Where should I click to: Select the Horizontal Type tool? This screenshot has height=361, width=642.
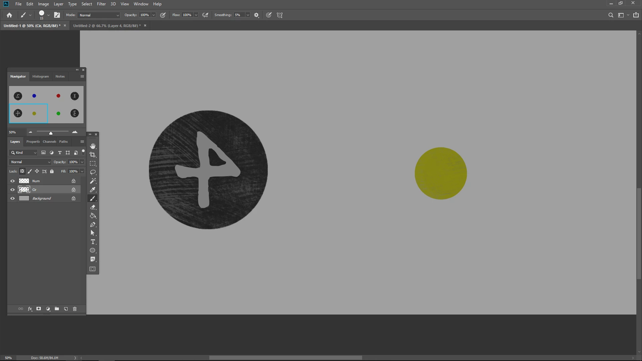pos(93,242)
